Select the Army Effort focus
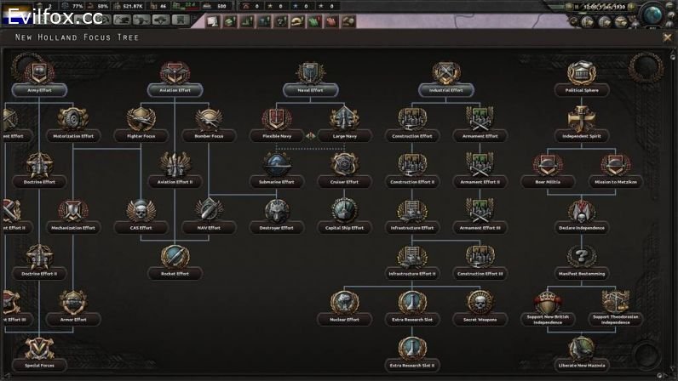 pyautogui.click(x=39, y=77)
